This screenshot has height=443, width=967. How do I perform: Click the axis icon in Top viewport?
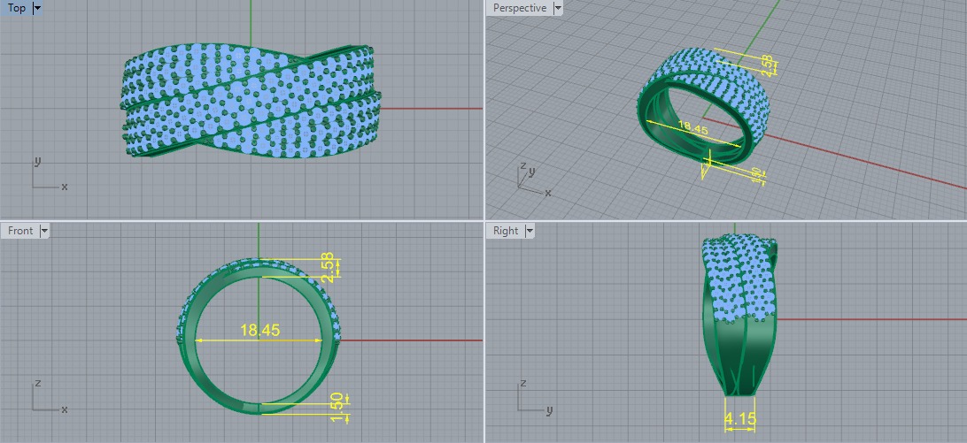50,173
